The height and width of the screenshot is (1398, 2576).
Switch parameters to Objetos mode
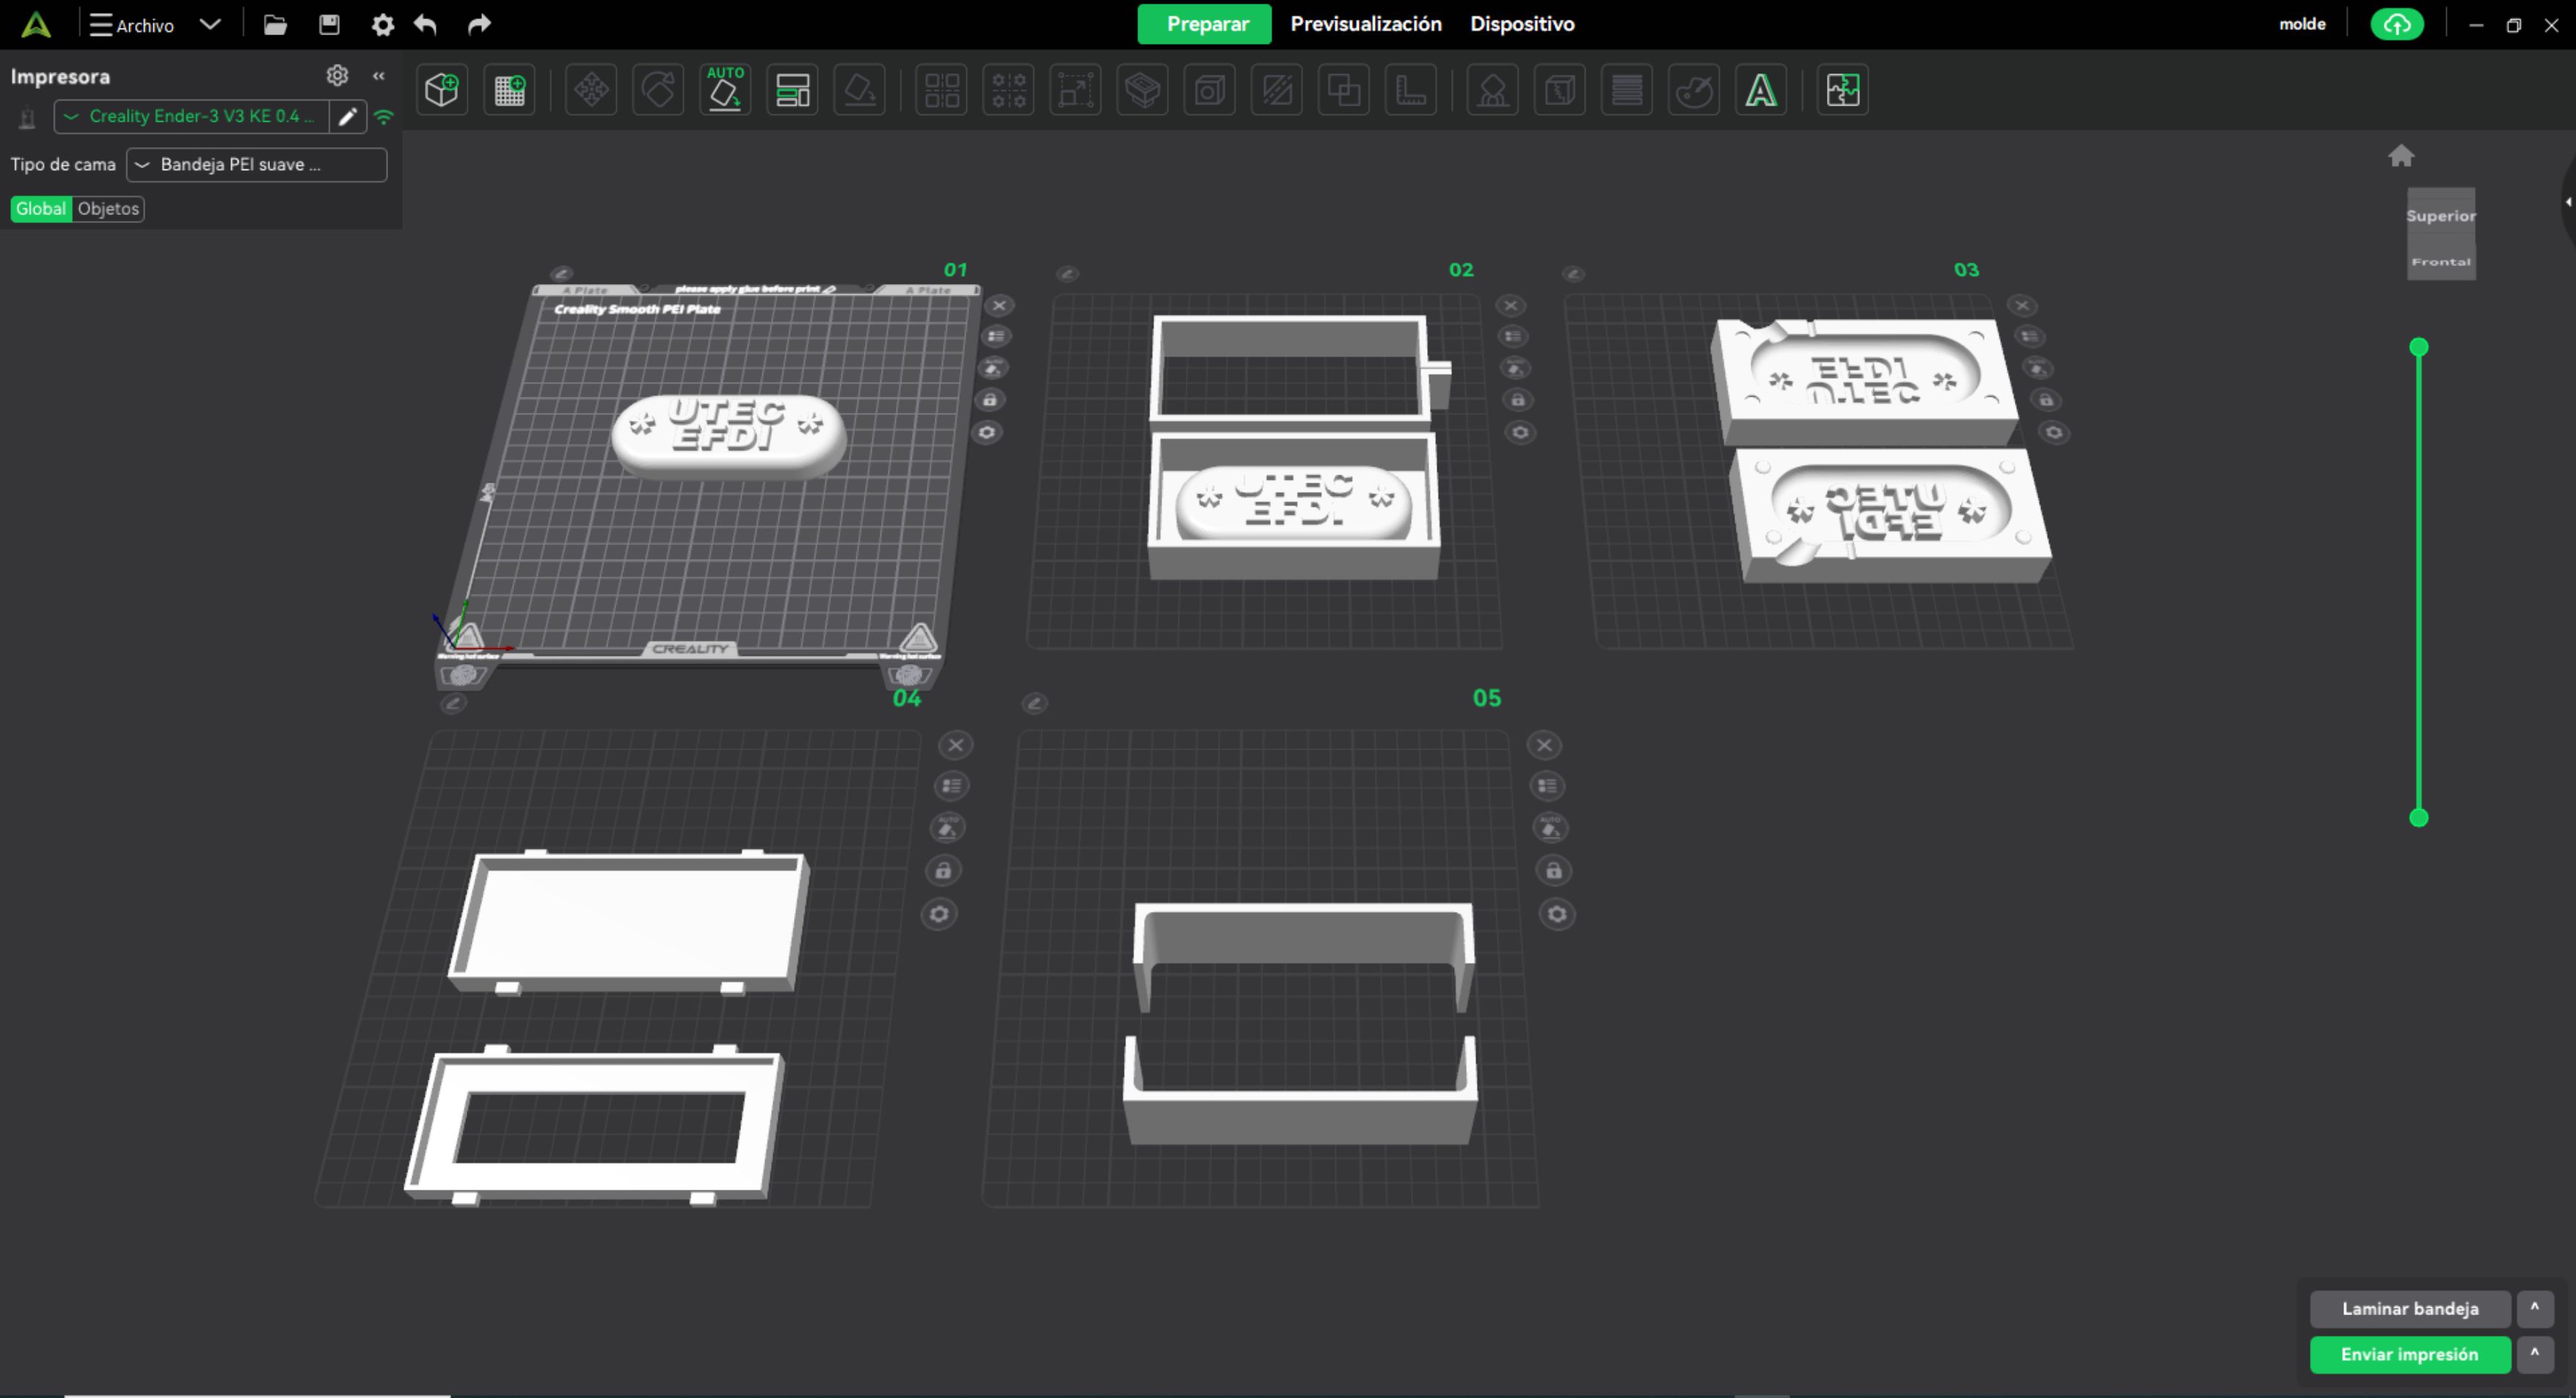pos(108,209)
